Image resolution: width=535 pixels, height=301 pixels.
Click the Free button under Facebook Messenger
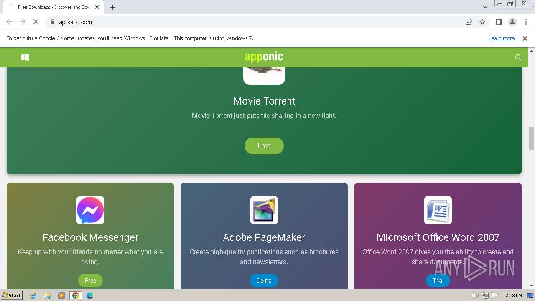click(90, 281)
